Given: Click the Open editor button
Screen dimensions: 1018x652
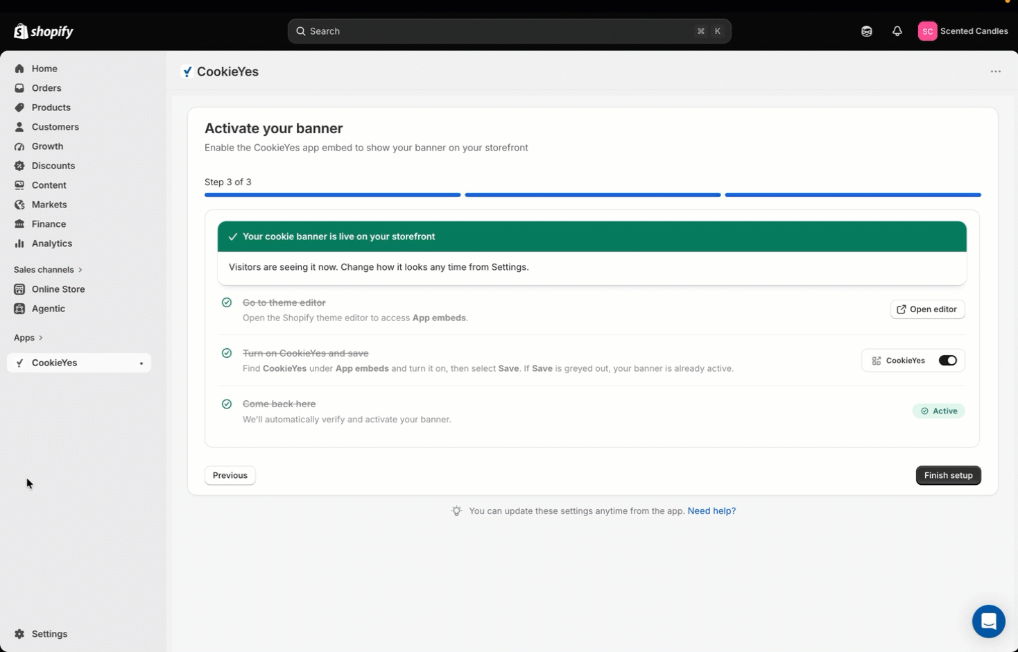Looking at the screenshot, I should [x=927, y=309].
